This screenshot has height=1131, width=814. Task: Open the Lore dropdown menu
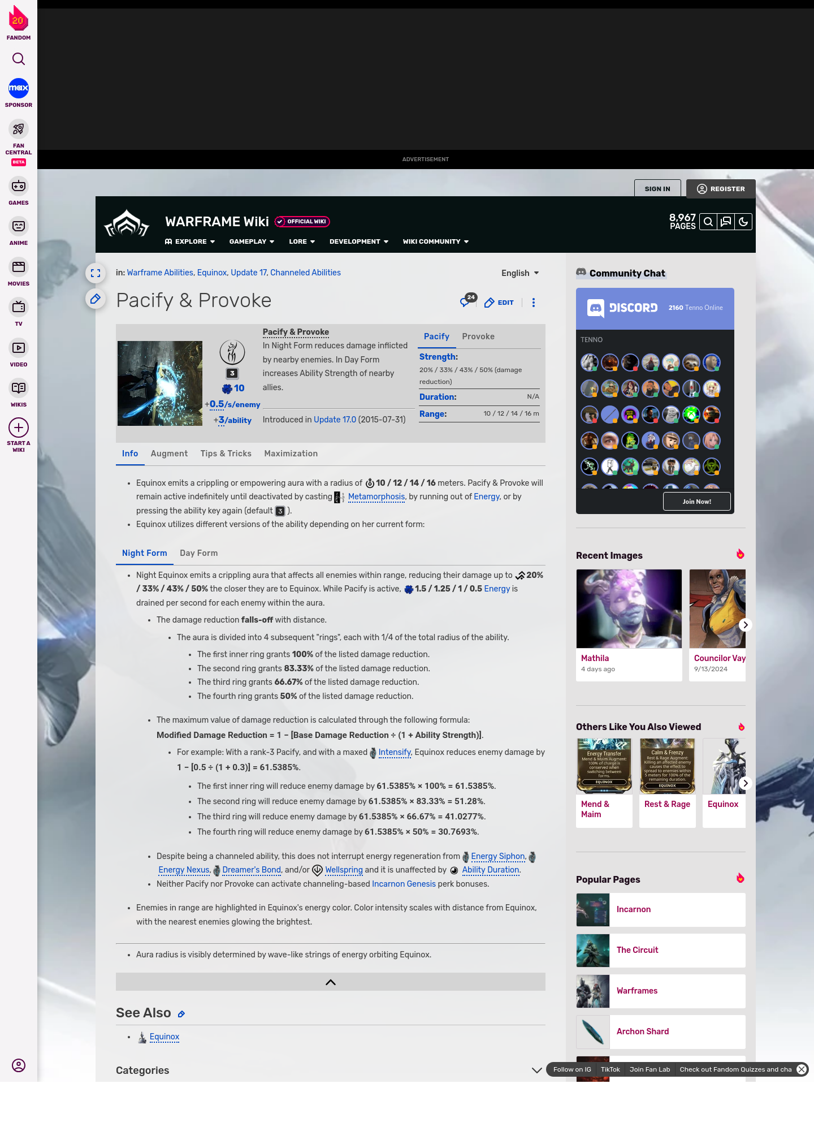pos(302,241)
